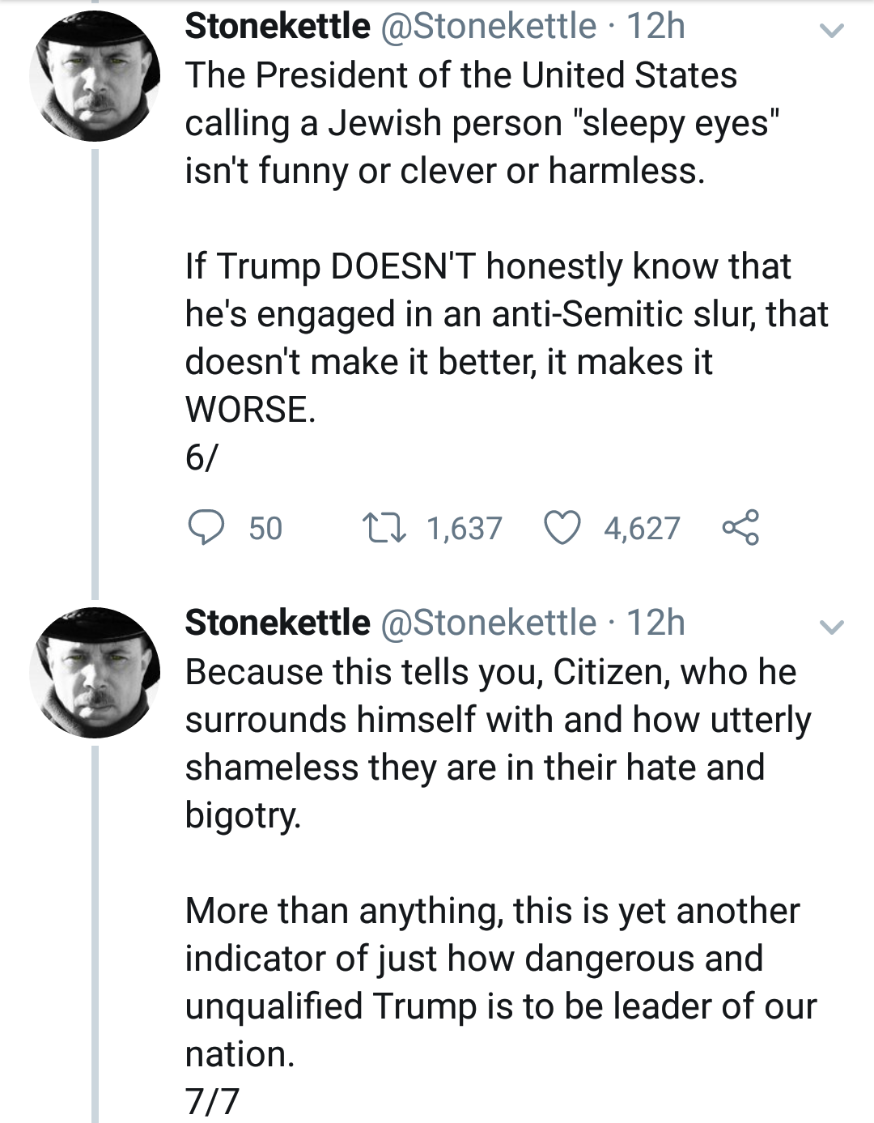The image size is (874, 1123).
Task: Open Stonekettle's avatar on the 6/ tweet
Action: [95, 76]
